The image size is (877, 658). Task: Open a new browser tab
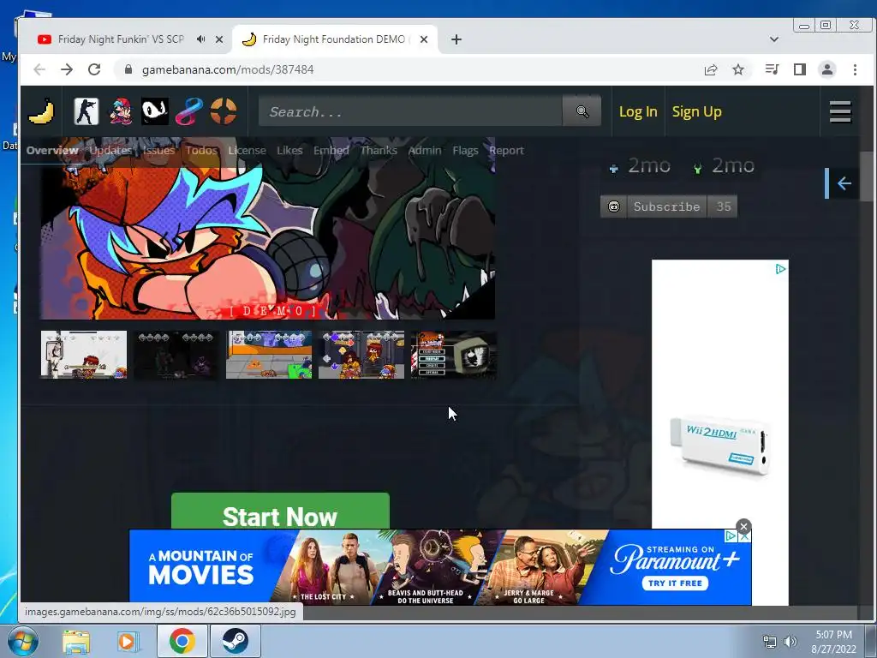point(456,39)
